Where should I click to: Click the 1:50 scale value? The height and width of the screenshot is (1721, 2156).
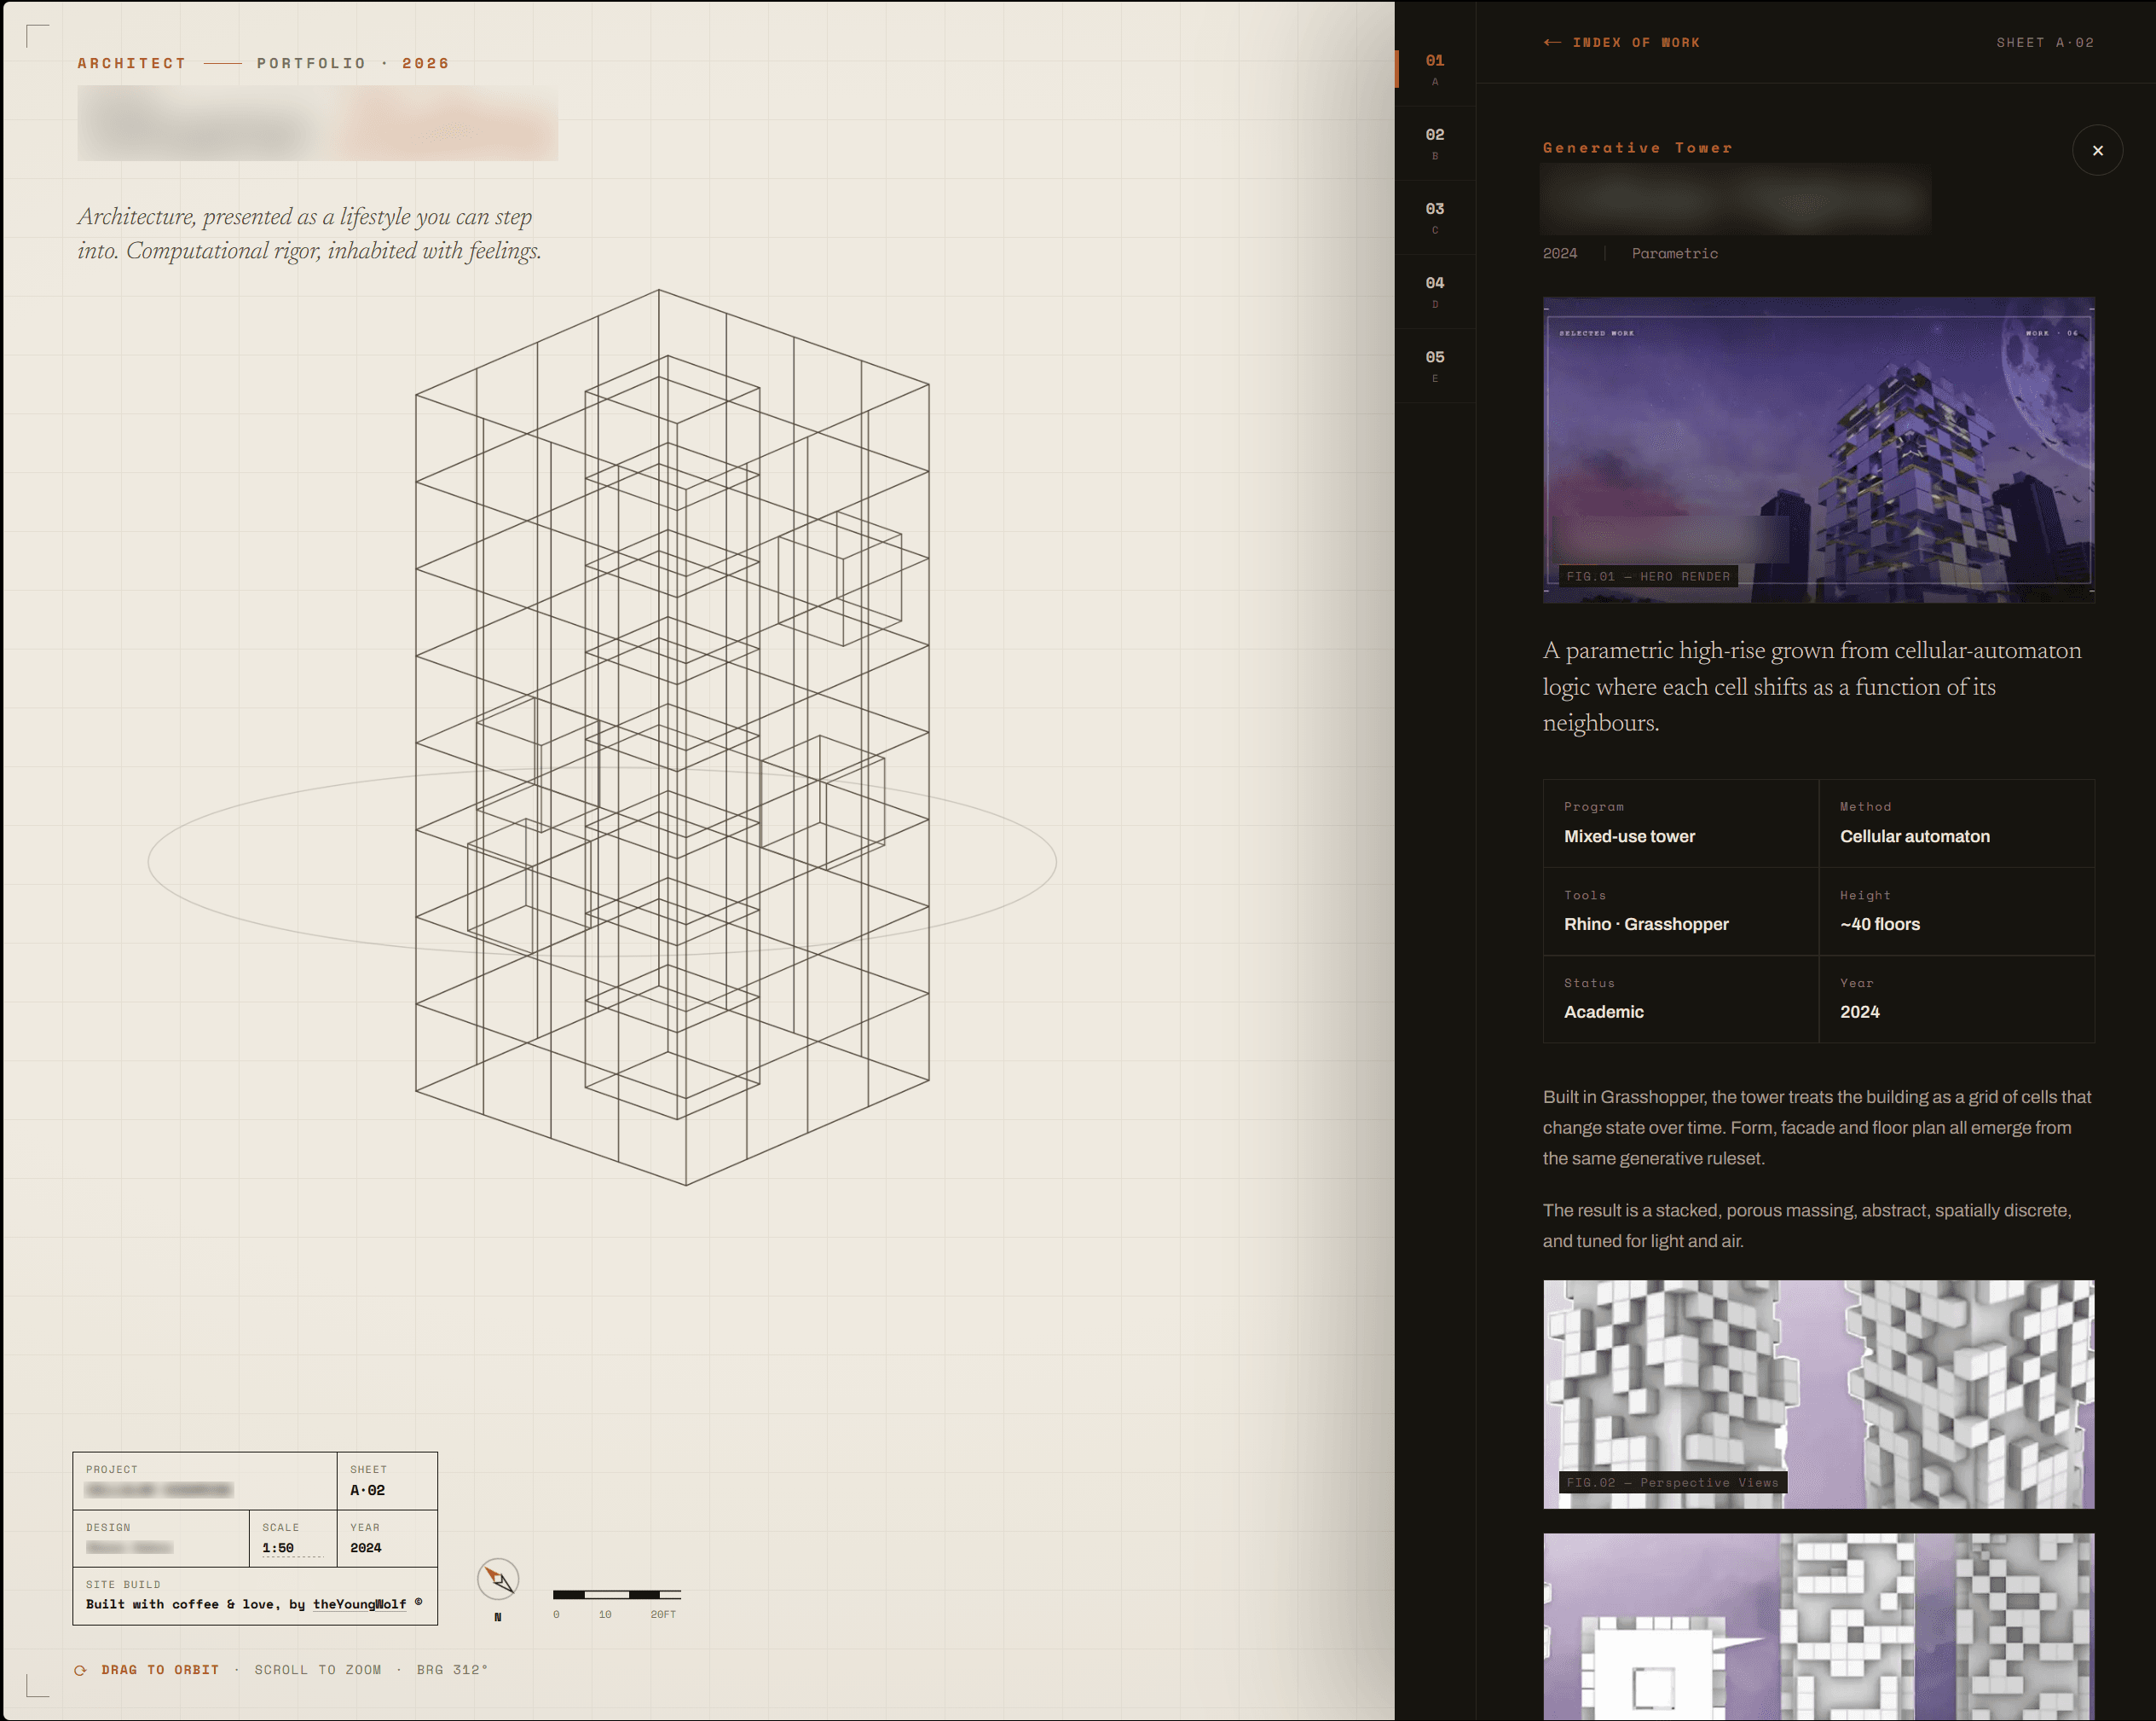tap(278, 1548)
